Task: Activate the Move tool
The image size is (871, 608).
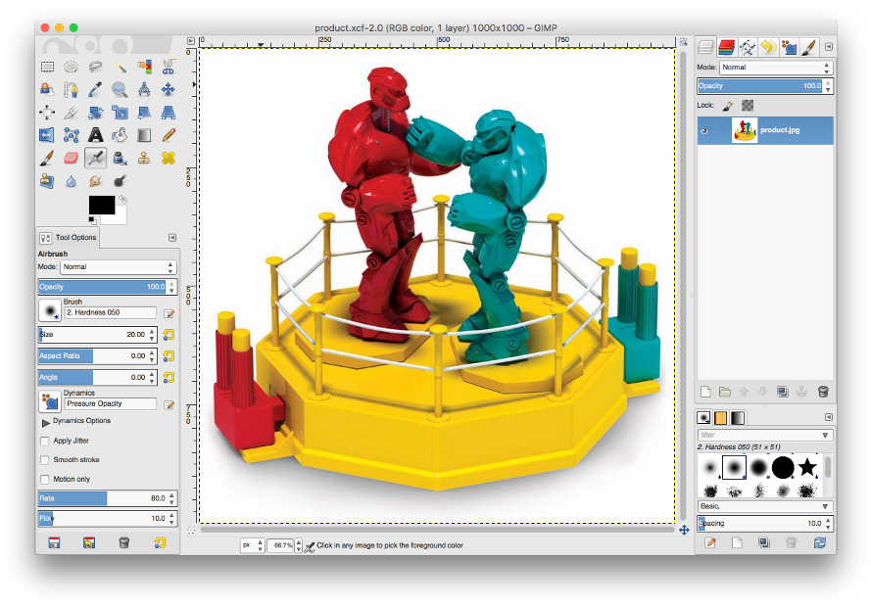Action: 168,89
